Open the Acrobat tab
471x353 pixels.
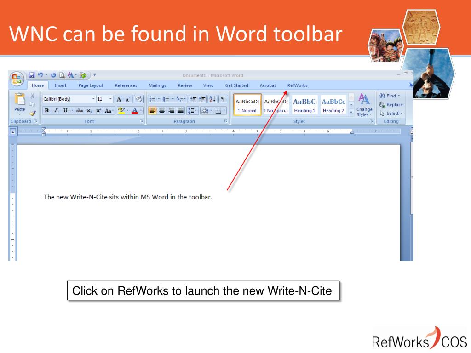(268, 85)
